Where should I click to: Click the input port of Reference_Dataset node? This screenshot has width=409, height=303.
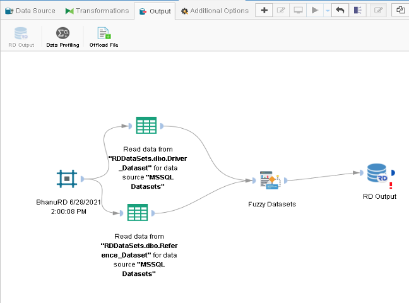(121, 213)
